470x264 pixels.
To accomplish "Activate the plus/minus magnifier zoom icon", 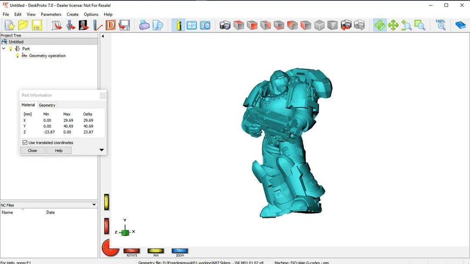I will pos(406,25).
